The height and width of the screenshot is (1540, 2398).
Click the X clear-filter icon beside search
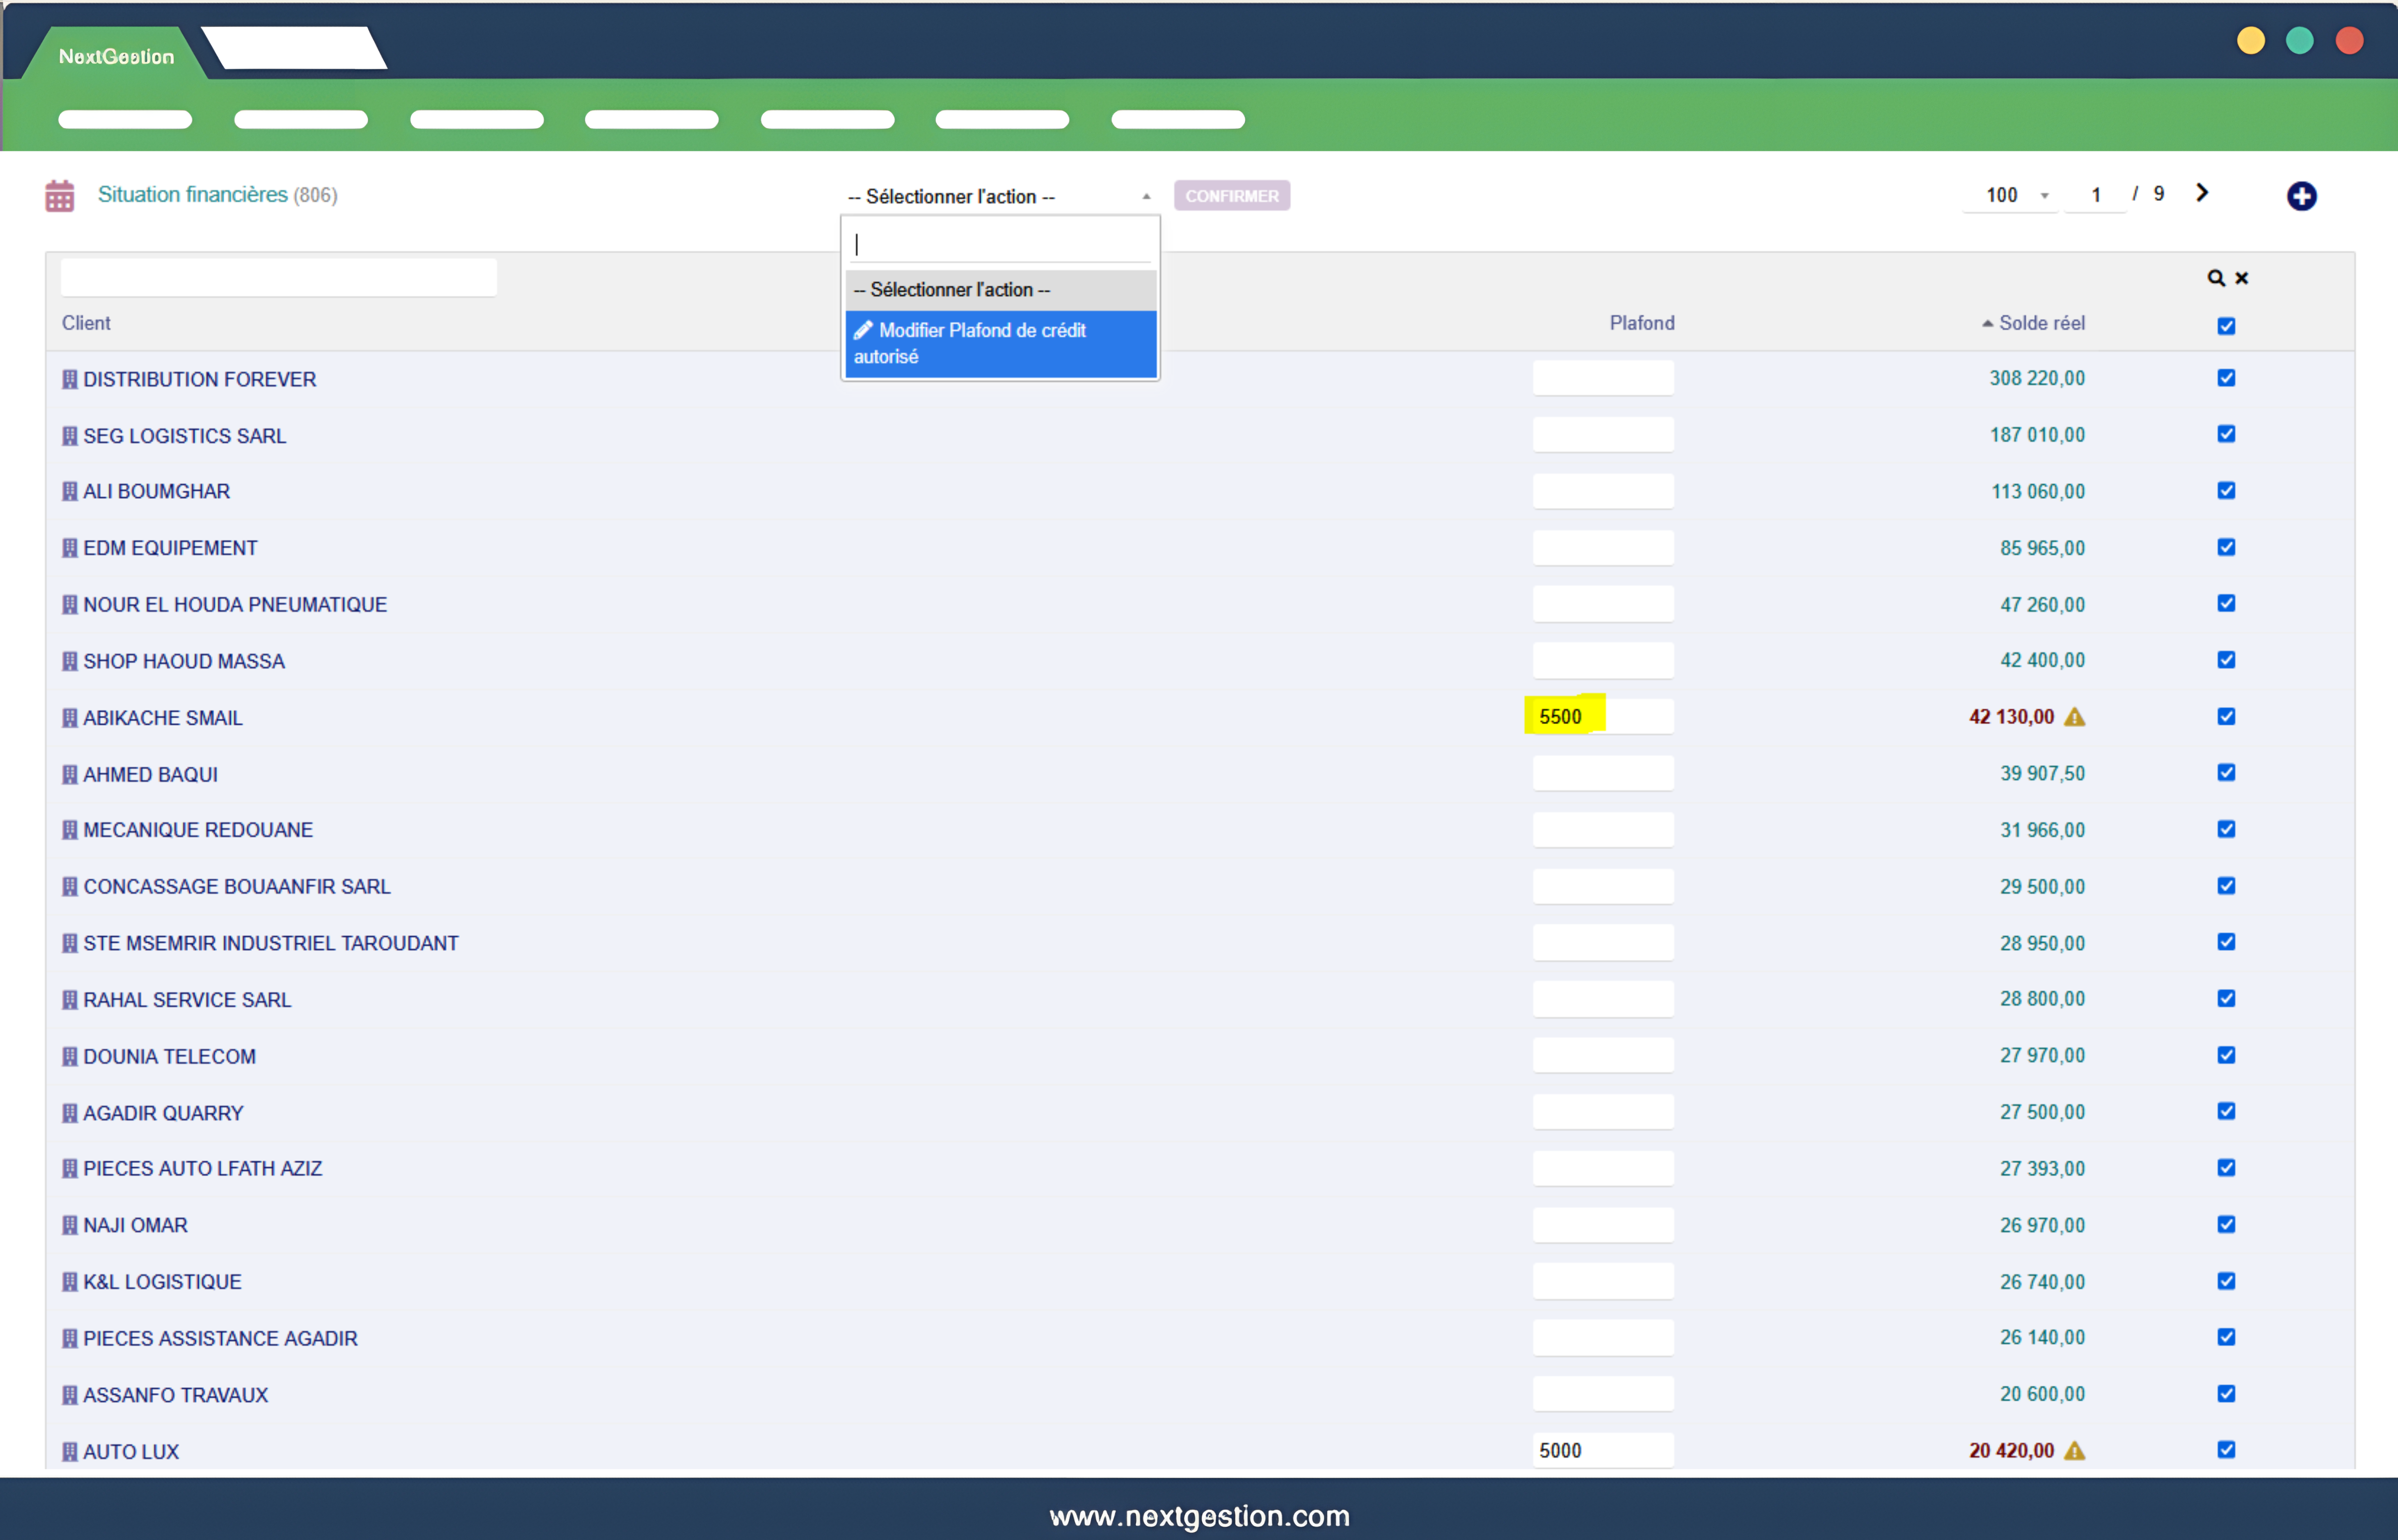click(2242, 278)
